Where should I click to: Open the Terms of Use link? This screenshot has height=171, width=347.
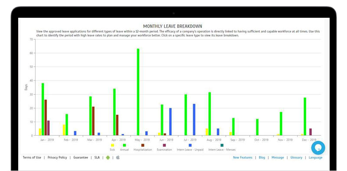click(32, 158)
